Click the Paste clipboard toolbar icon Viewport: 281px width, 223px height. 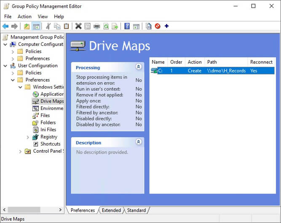[67, 27]
